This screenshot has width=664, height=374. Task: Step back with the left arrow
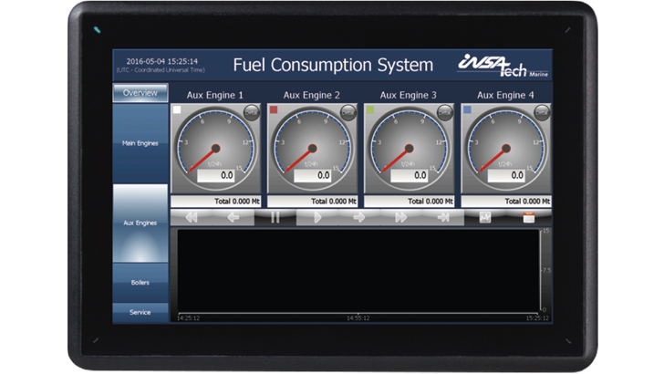[233, 218]
